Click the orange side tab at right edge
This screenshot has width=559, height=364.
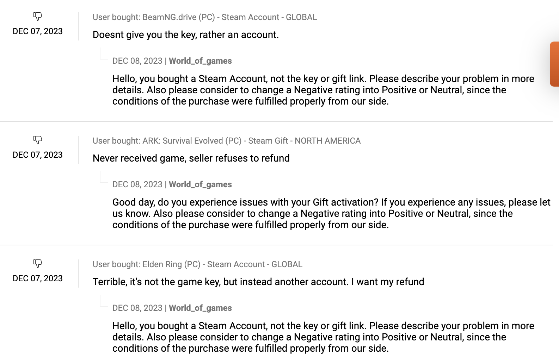click(x=554, y=64)
